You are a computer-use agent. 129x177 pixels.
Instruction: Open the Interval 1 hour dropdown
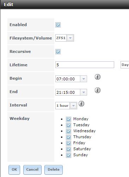coord(73,106)
